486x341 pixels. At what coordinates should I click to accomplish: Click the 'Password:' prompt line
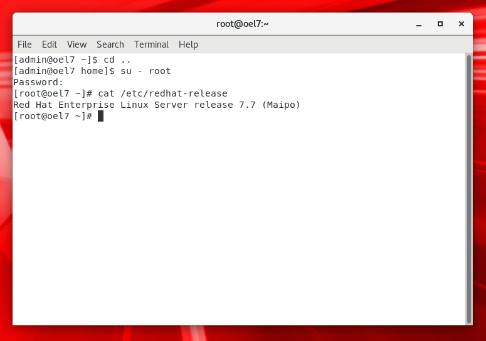coord(38,82)
